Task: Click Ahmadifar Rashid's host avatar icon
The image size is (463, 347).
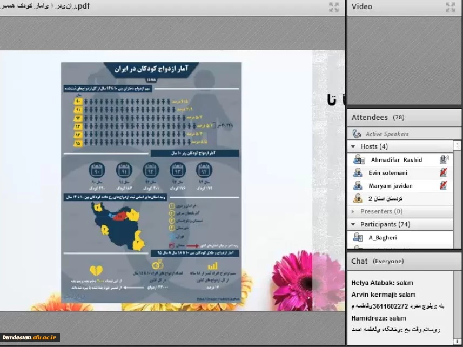Action: coord(359,160)
